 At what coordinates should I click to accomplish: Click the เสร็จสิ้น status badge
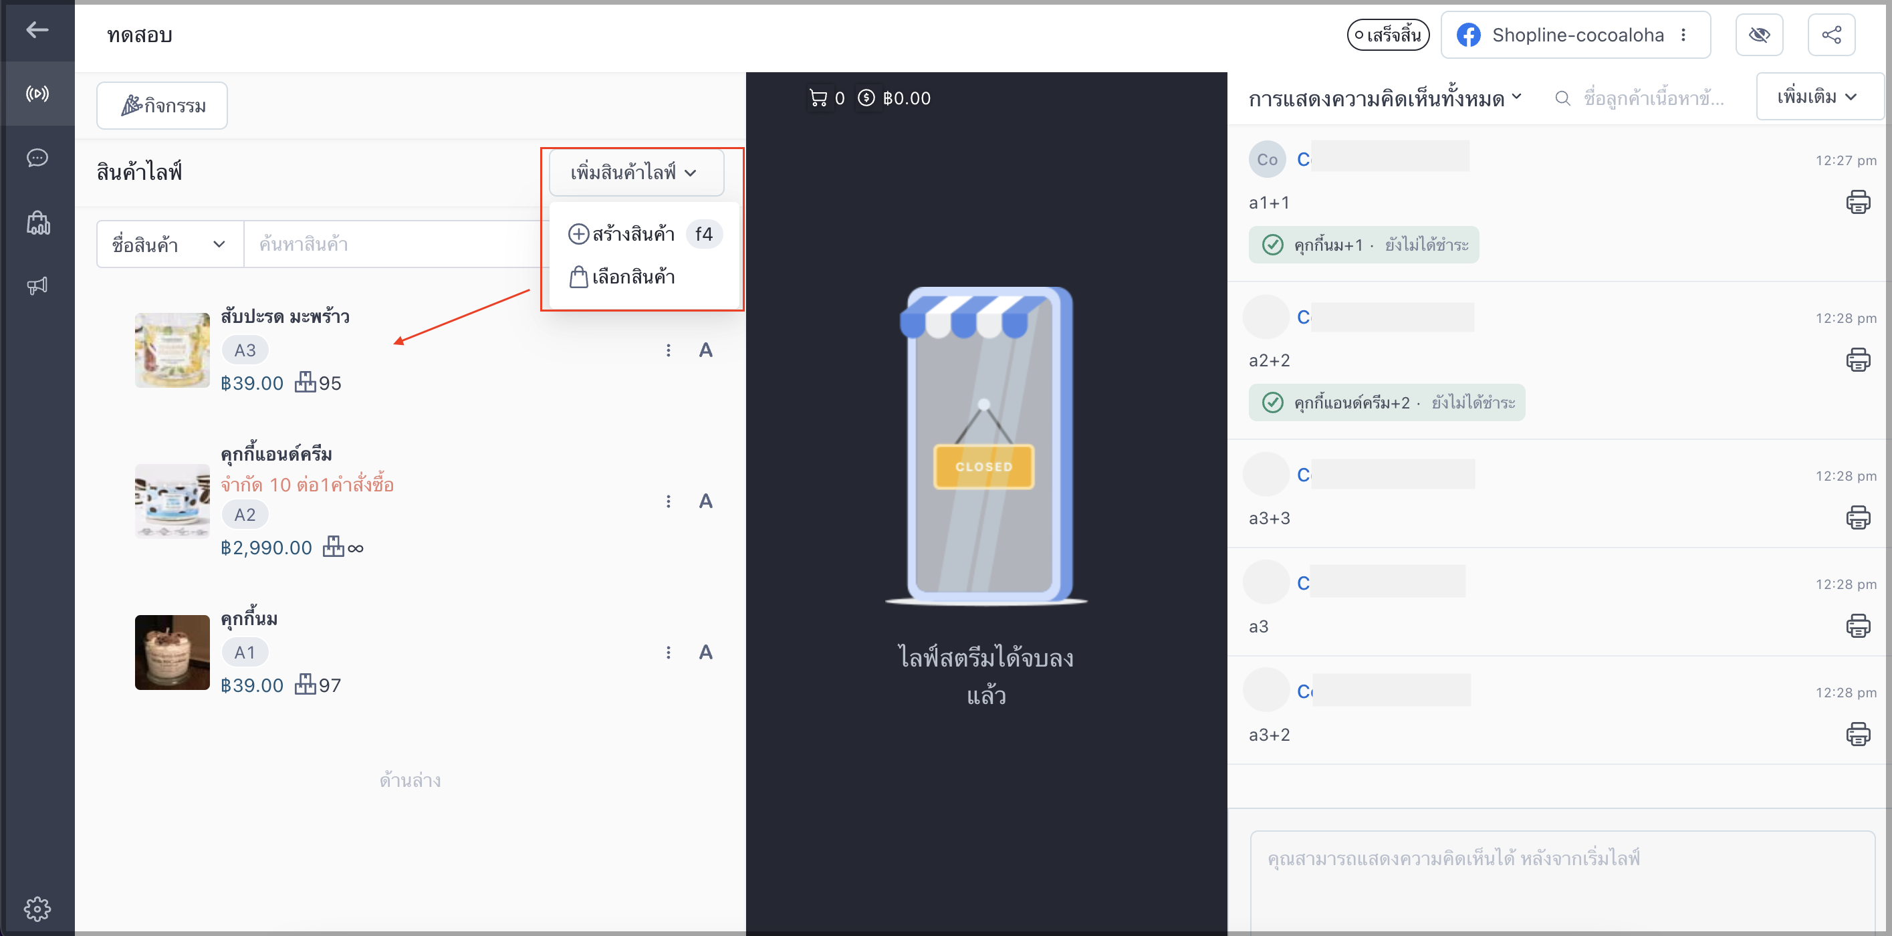point(1387,35)
